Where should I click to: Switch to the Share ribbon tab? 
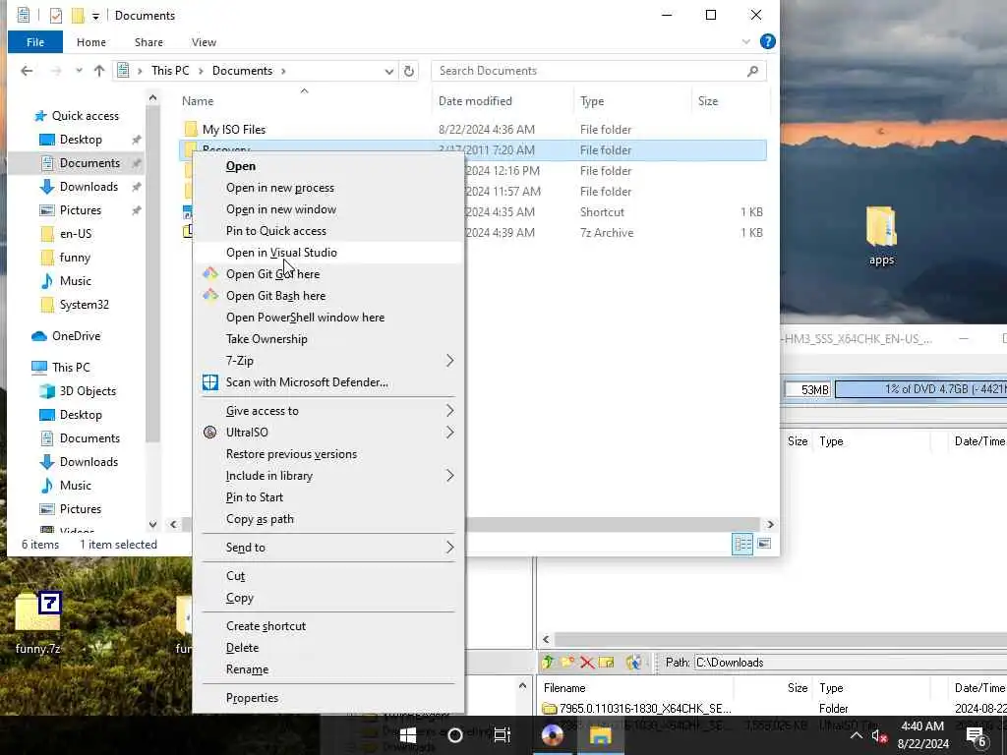[x=148, y=41]
